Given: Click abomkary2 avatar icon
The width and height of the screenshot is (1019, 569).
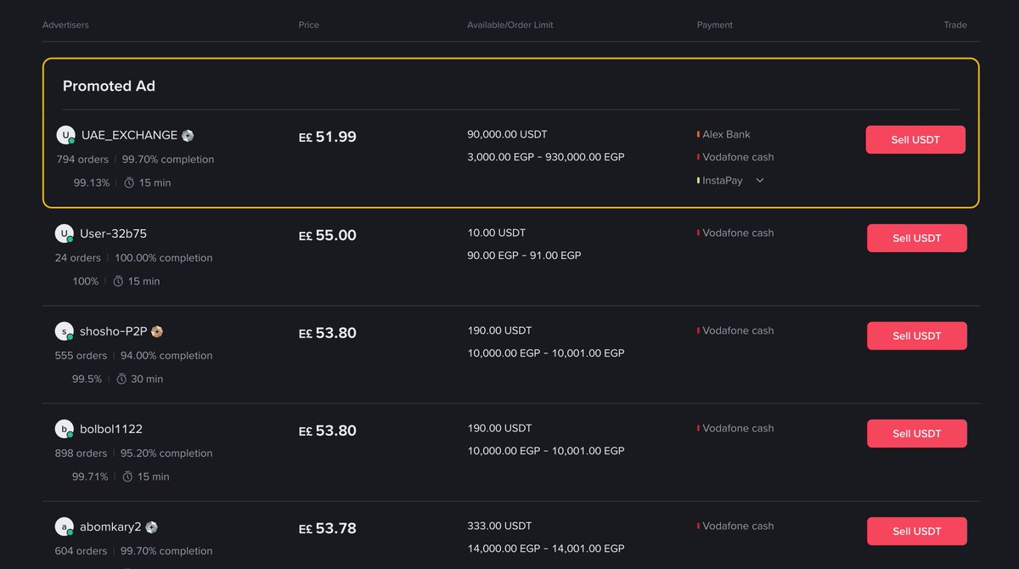Looking at the screenshot, I should pos(65,527).
